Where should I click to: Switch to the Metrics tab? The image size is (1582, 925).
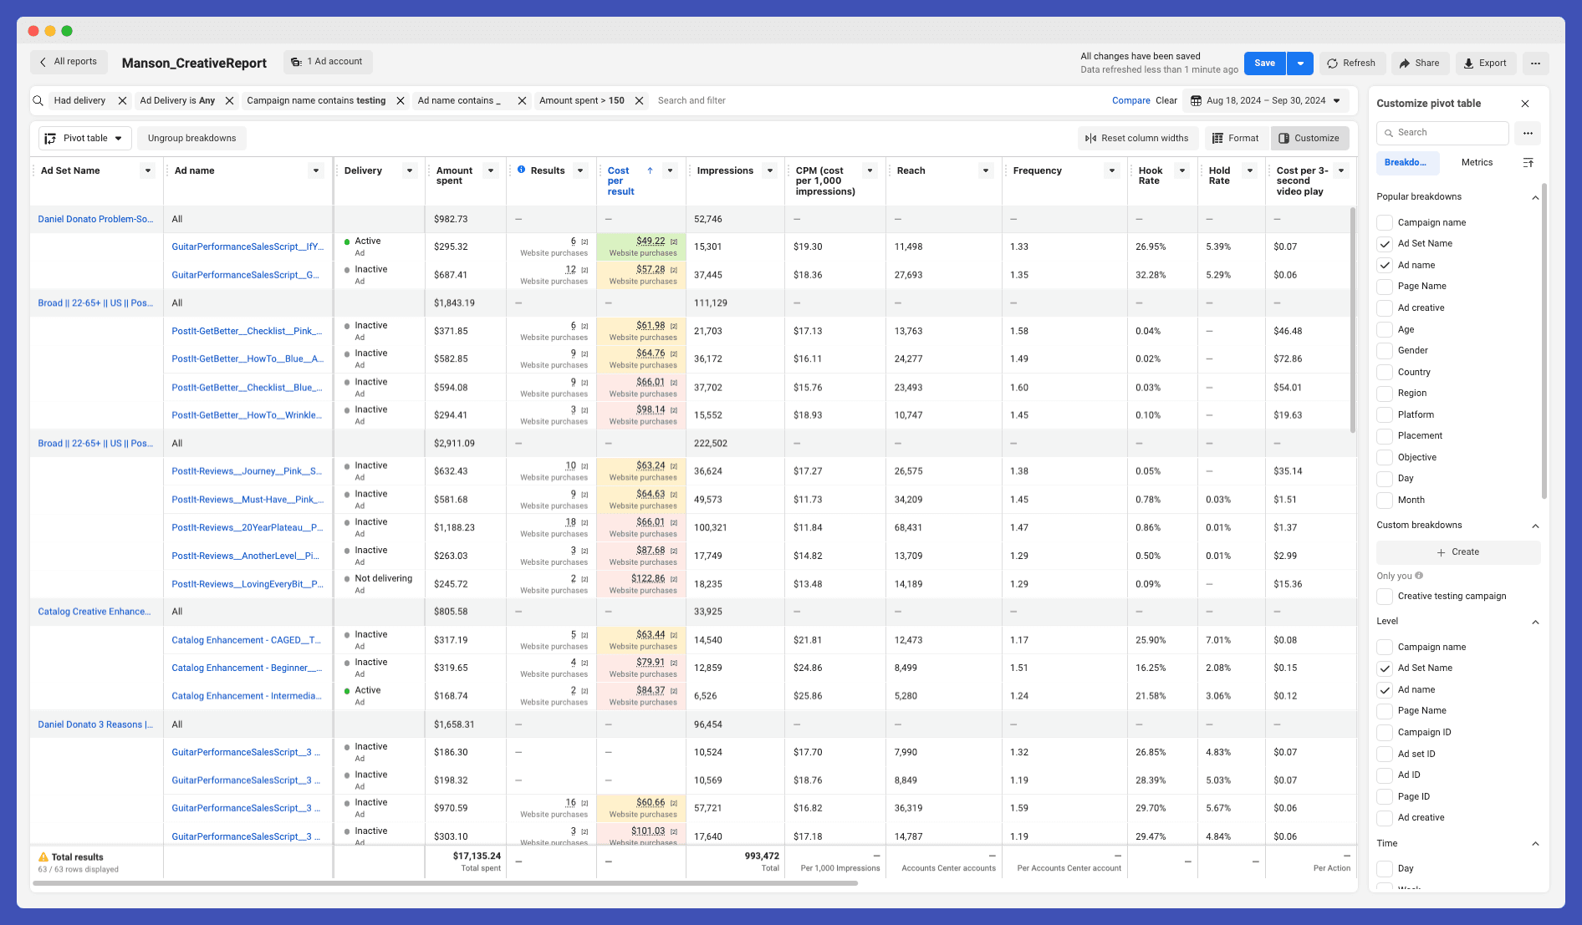tap(1477, 162)
